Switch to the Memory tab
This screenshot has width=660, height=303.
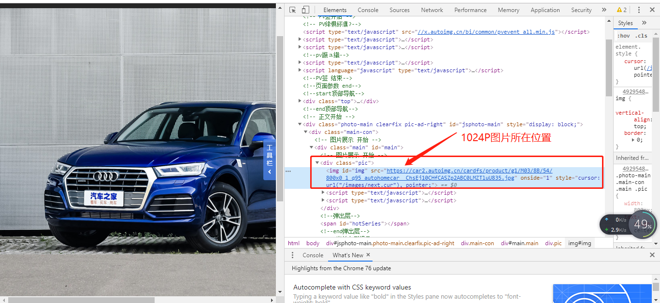click(509, 10)
